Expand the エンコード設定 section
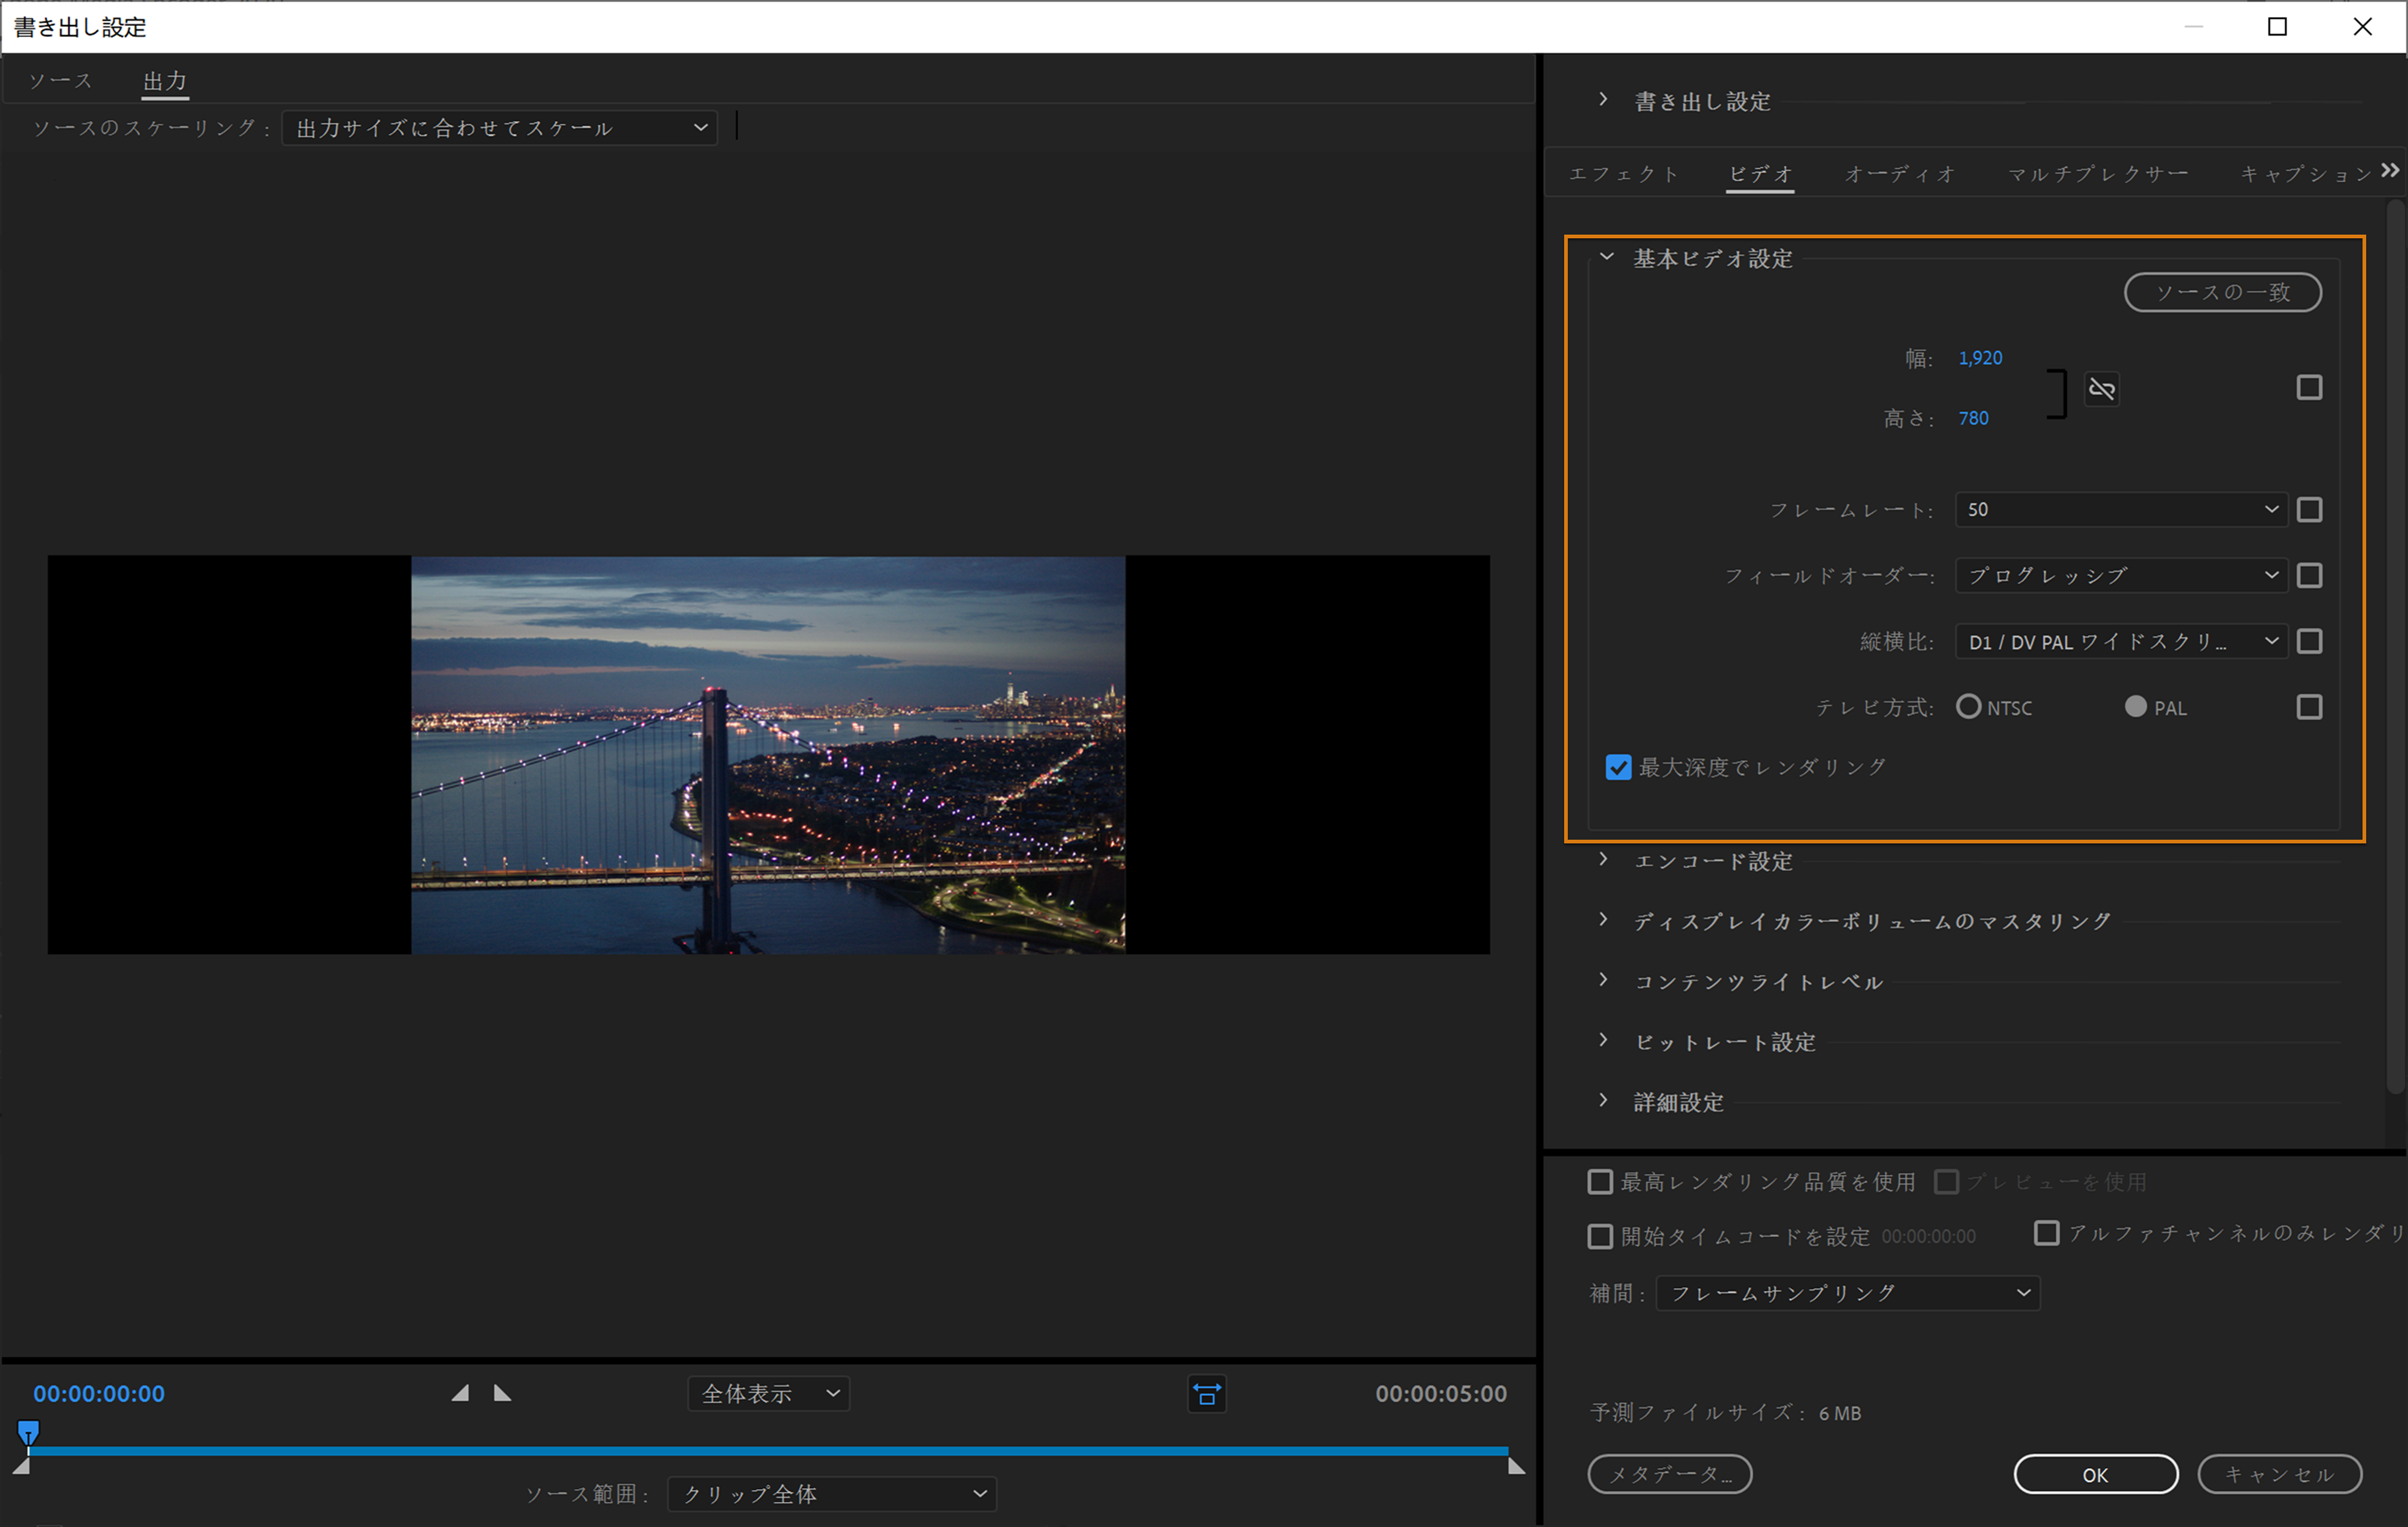2408x1527 pixels. [x=1712, y=860]
